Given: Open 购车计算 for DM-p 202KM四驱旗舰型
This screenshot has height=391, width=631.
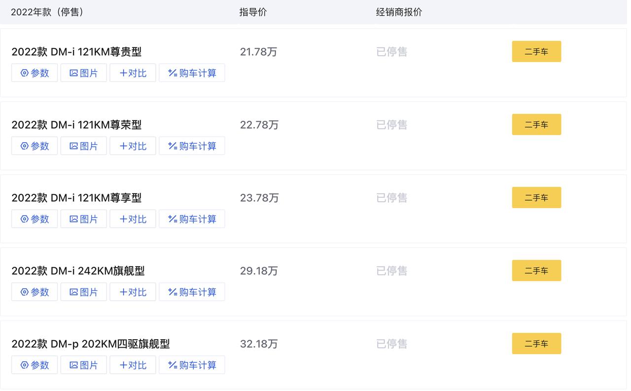Looking at the screenshot, I should [192, 365].
